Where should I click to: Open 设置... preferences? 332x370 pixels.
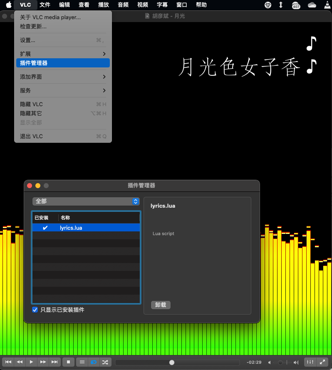(63, 40)
